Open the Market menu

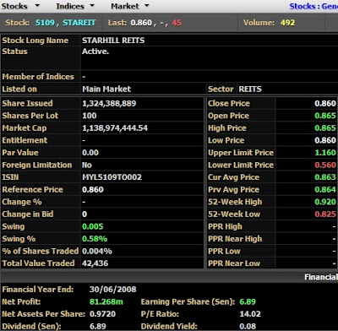coord(125,6)
